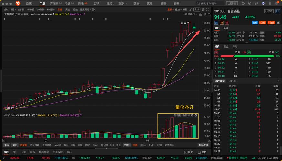This screenshot has width=282, height=161.
Task: Open volume indicator settings gear
Action: click(192, 115)
